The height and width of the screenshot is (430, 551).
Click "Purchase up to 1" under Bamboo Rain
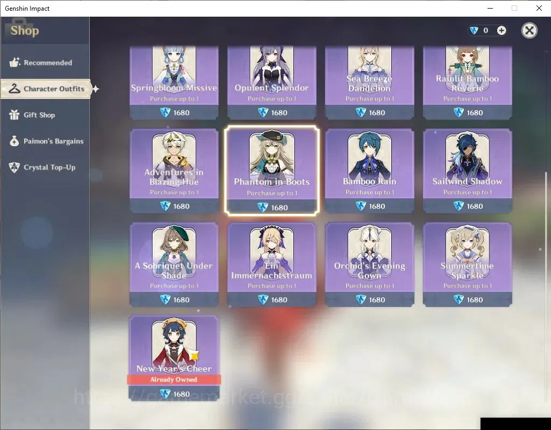coord(369,192)
